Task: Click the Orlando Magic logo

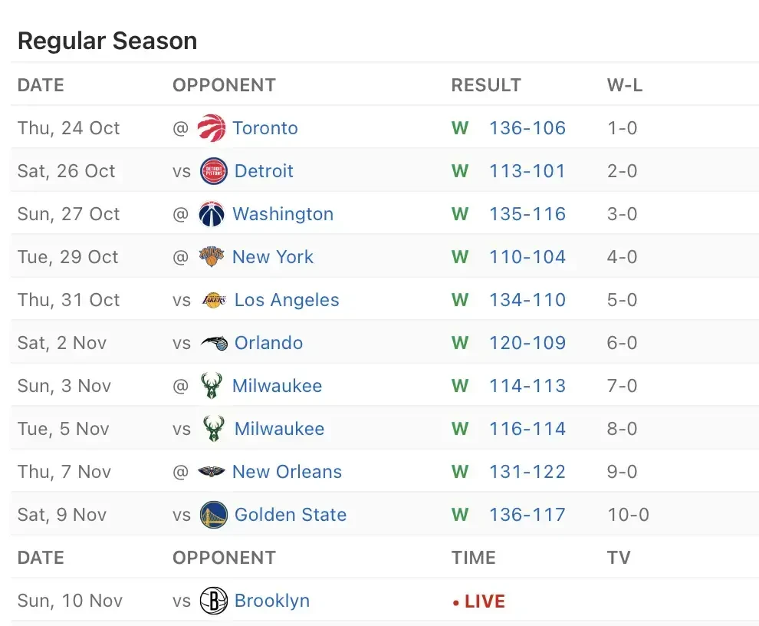Action: coord(213,343)
